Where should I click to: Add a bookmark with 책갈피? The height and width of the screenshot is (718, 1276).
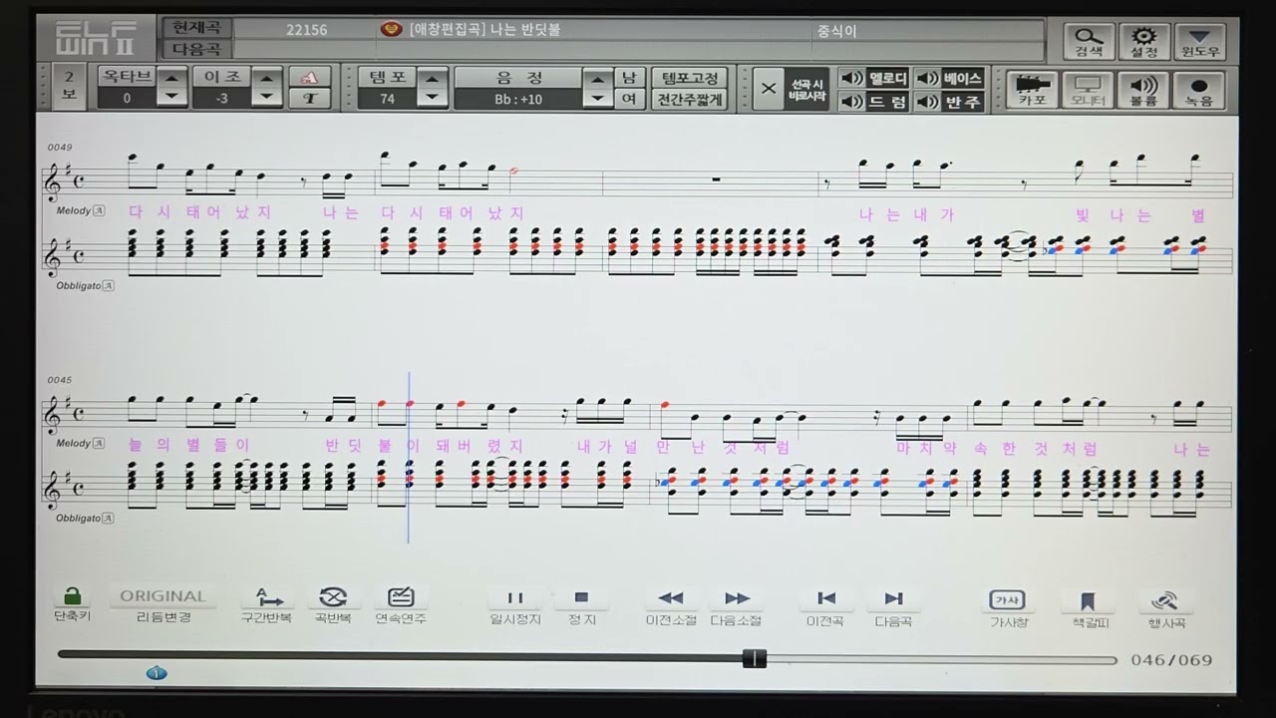click(x=1089, y=606)
